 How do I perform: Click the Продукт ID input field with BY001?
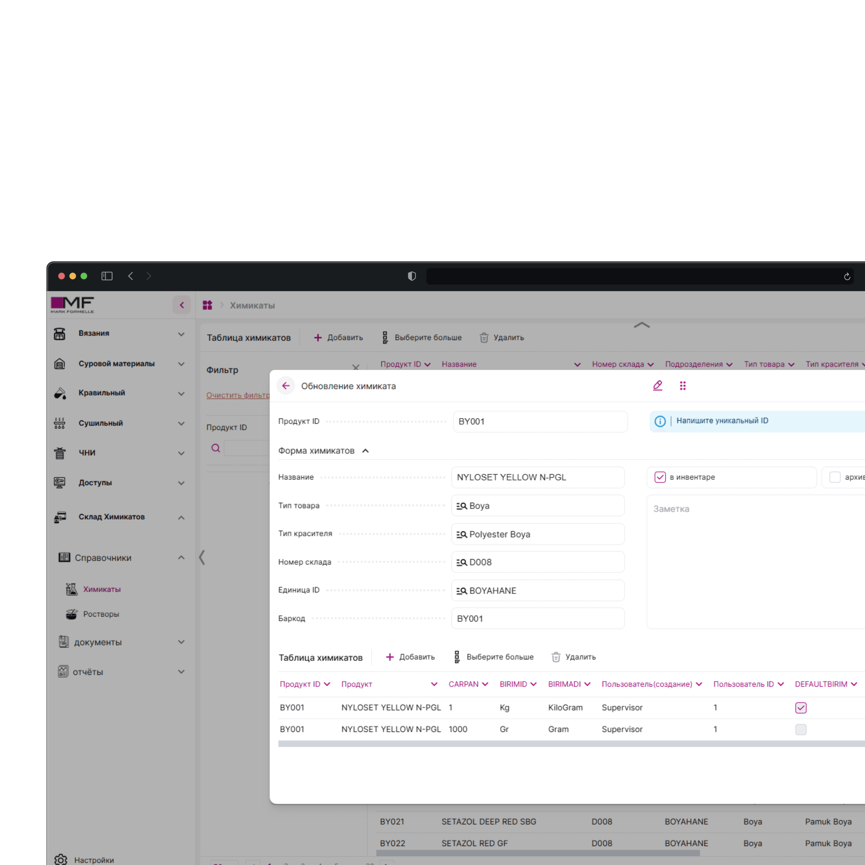pyautogui.click(x=540, y=421)
